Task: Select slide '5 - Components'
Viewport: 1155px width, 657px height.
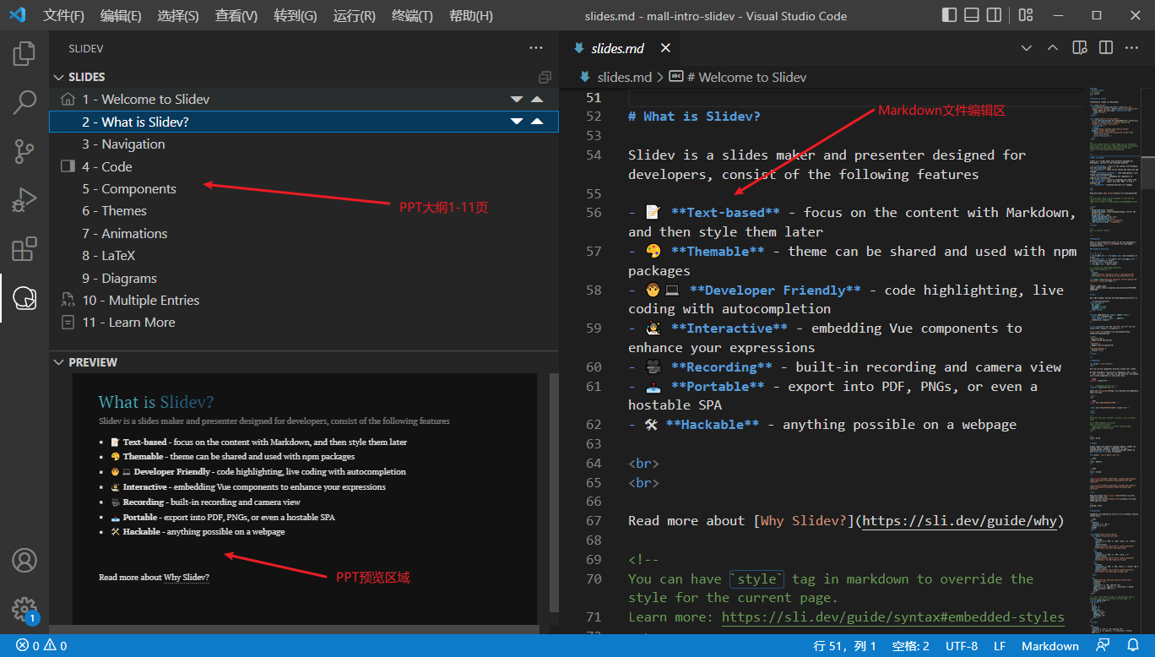Action: pyautogui.click(x=304, y=189)
